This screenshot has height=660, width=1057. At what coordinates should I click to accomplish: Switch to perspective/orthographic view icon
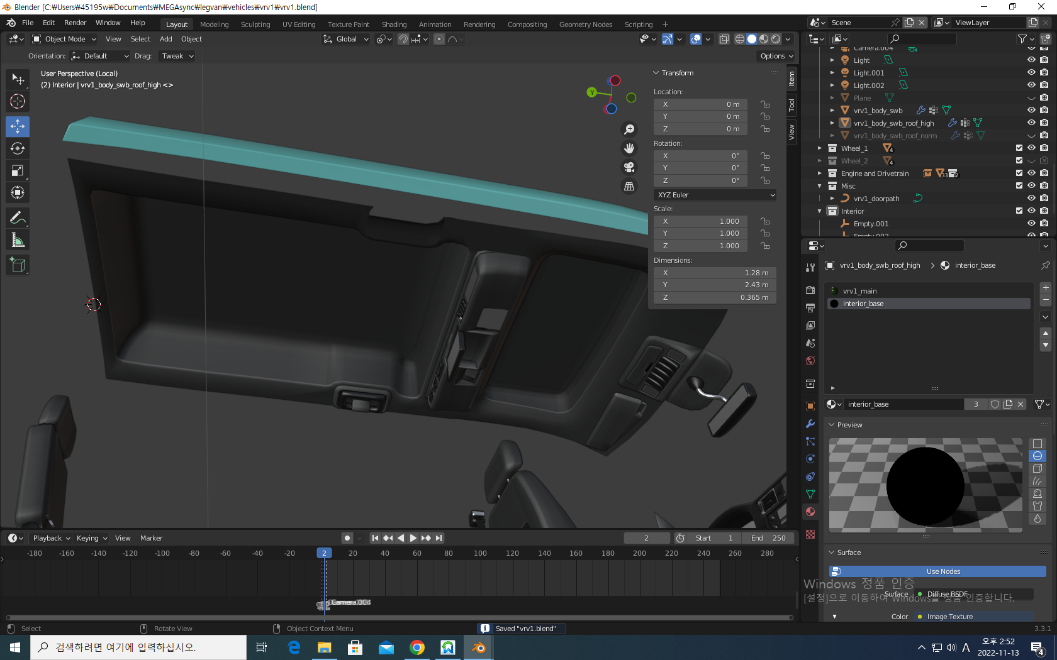[x=629, y=187]
